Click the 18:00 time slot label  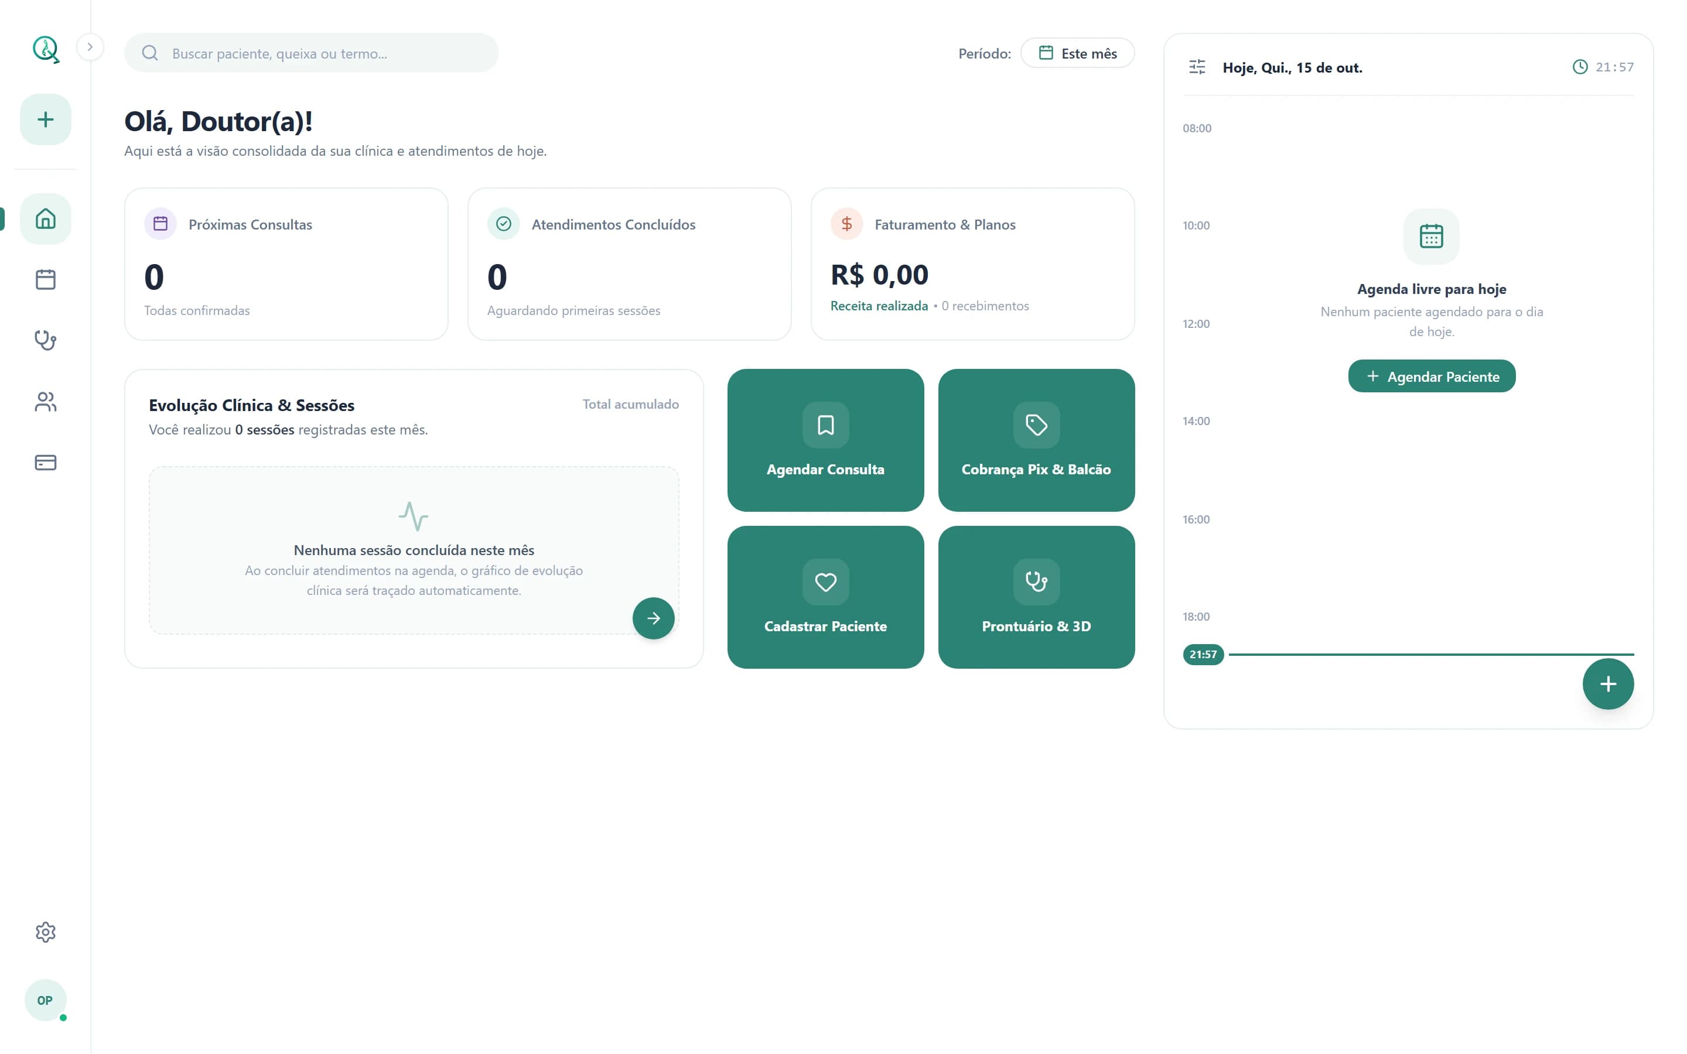1196,616
